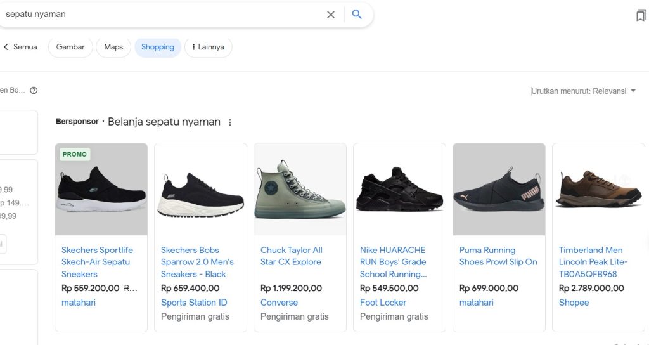
Task: Visit matahari store under Skechers Sportlife
Action: pyautogui.click(x=79, y=303)
